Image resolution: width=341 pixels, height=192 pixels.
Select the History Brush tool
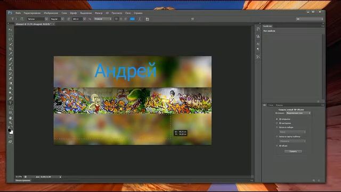tap(10, 74)
